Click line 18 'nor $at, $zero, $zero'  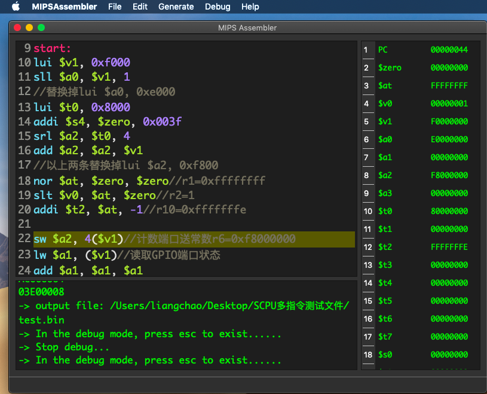click(x=101, y=181)
